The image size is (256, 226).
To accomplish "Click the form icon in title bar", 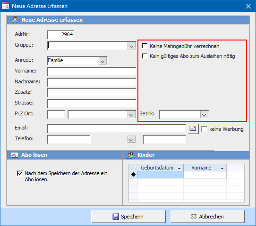I will (5, 6).
